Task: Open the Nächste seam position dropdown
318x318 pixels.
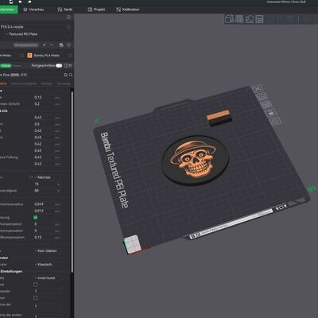Action: pyautogui.click(x=45, y=177)
